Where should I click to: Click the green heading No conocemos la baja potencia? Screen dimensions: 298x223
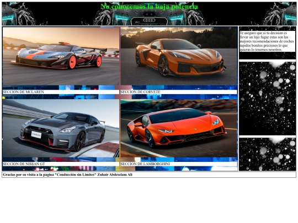click(149, 7)
